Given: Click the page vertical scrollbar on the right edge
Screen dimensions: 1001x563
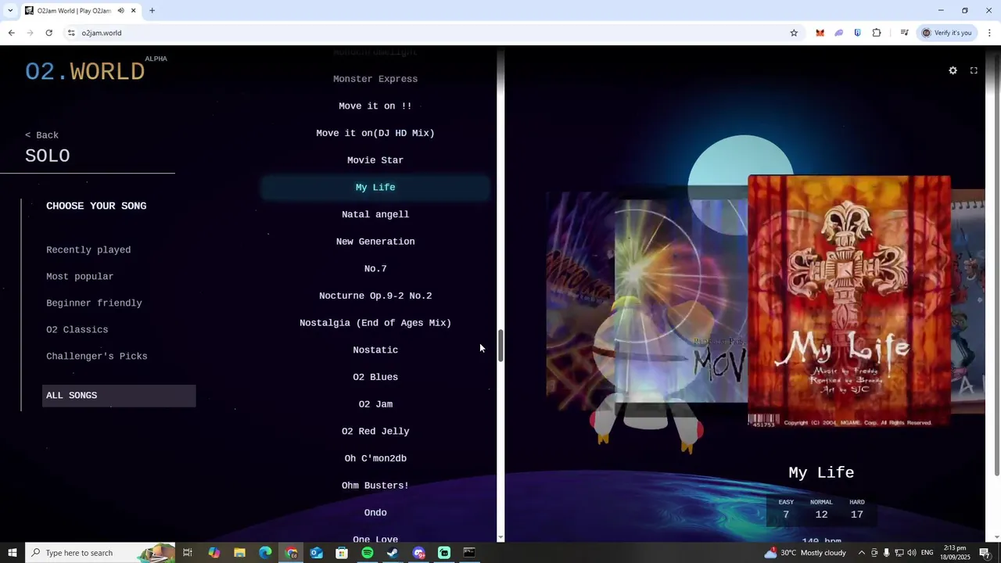Looking at the screenshot, I should click(x=997, y=266).
